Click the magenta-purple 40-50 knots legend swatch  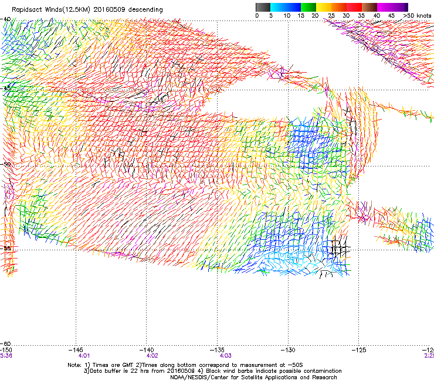tap(392, 7)
